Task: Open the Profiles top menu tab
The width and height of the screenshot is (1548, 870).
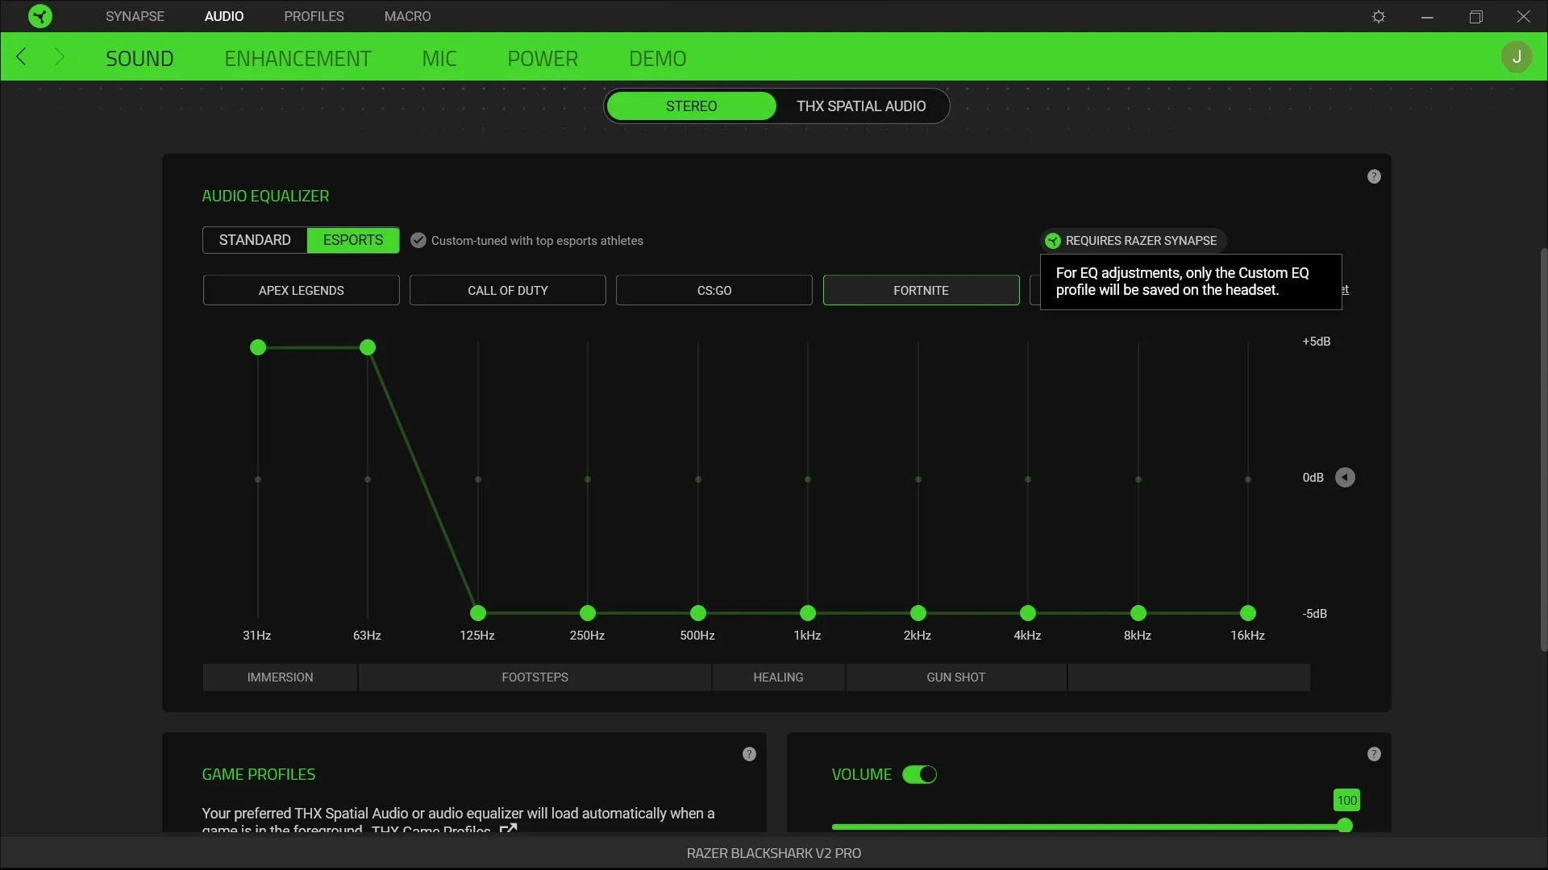Action: 314,16
